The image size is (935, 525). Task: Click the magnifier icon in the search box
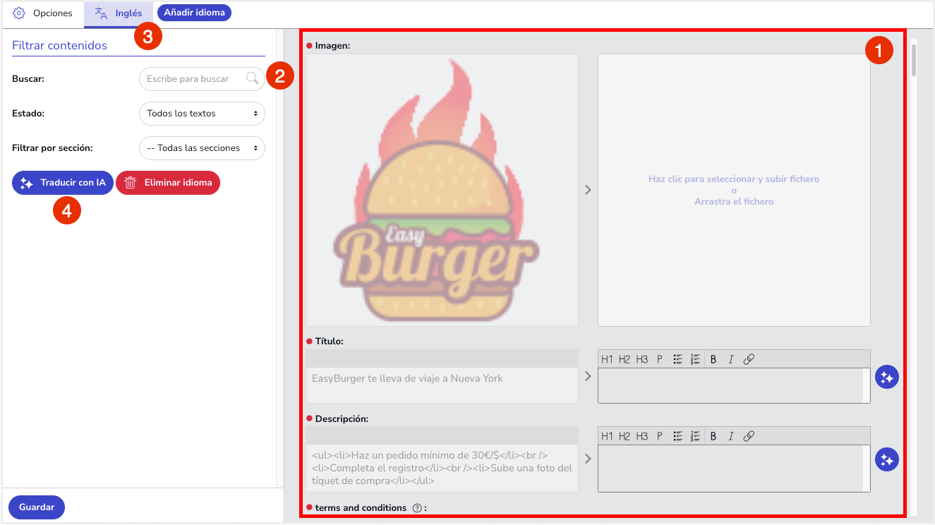pyautogui.click(x=252, y=78)
